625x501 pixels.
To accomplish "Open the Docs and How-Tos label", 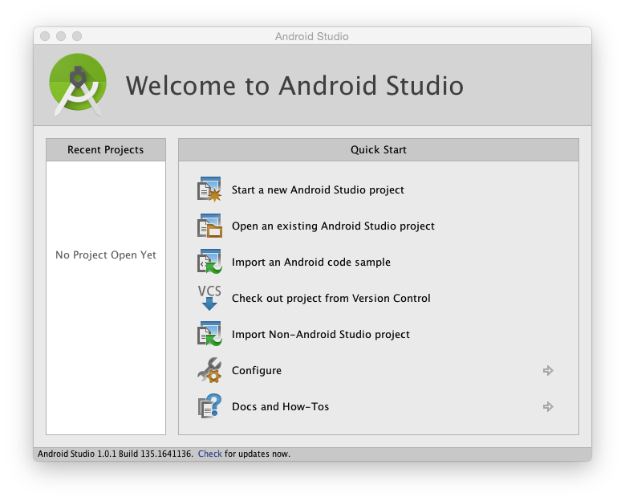I will (281, 406).
